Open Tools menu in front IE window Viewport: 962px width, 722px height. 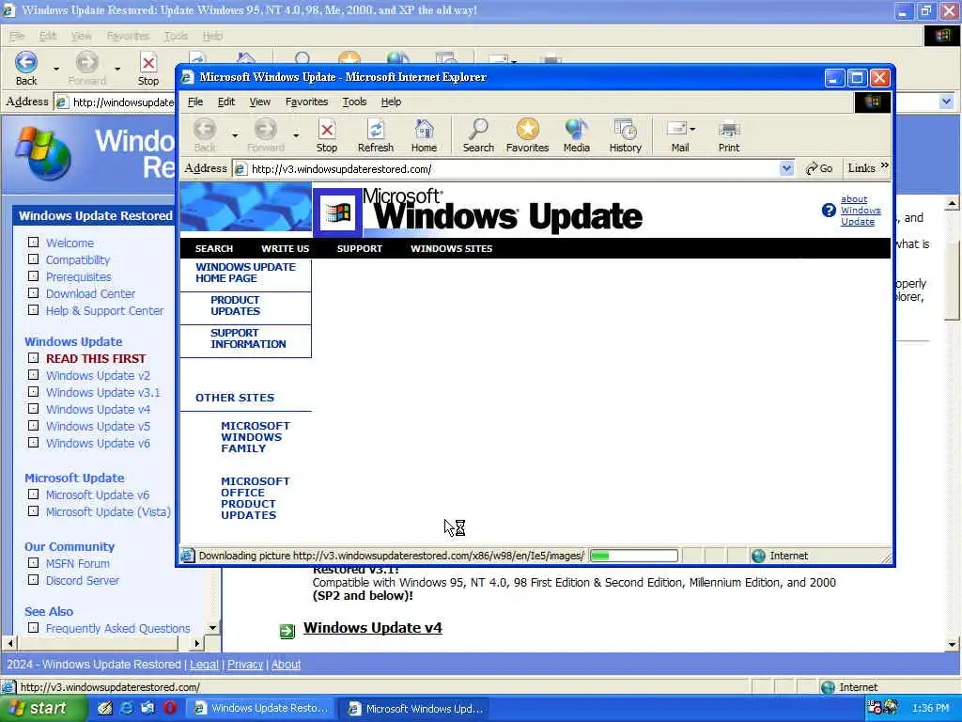coord(354,102)
